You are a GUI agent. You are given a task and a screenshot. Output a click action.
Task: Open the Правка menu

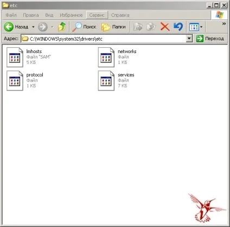(31, 15)
